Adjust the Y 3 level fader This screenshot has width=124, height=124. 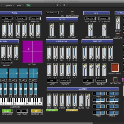click(25, 88)
